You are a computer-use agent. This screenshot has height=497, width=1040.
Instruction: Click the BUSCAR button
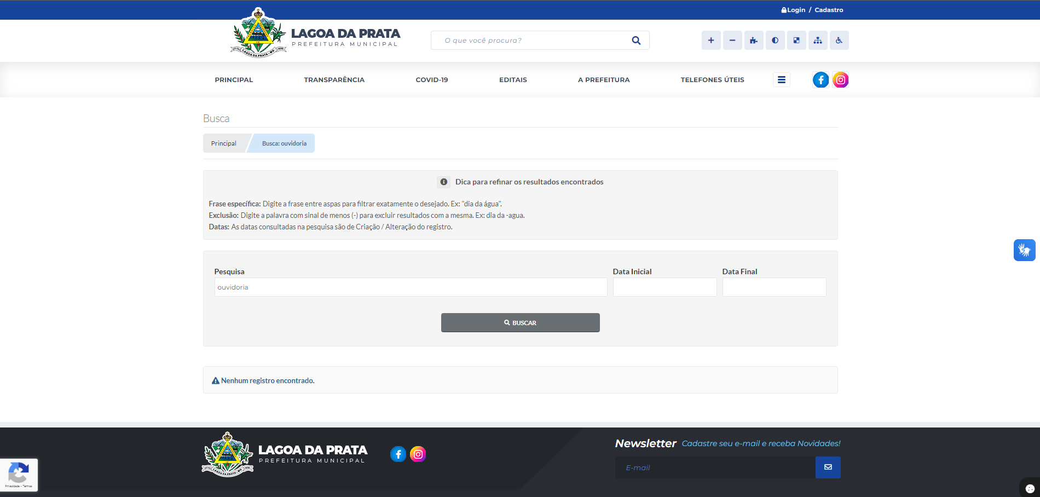[521, 323]
